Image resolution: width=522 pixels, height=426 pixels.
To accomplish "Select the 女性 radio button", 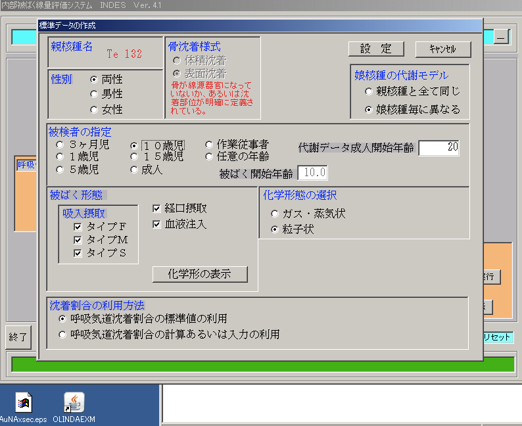I will pyautogui.click(x=94, y=110).
